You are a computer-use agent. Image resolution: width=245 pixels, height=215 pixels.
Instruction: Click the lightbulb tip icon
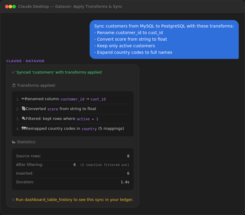click(13, 199)
